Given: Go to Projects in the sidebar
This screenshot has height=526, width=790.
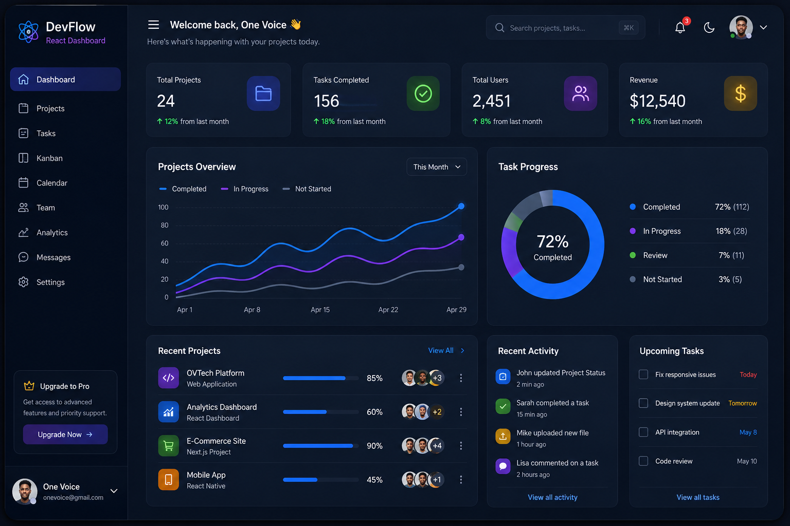Looking at the screenshot, I should pos(65,108).
